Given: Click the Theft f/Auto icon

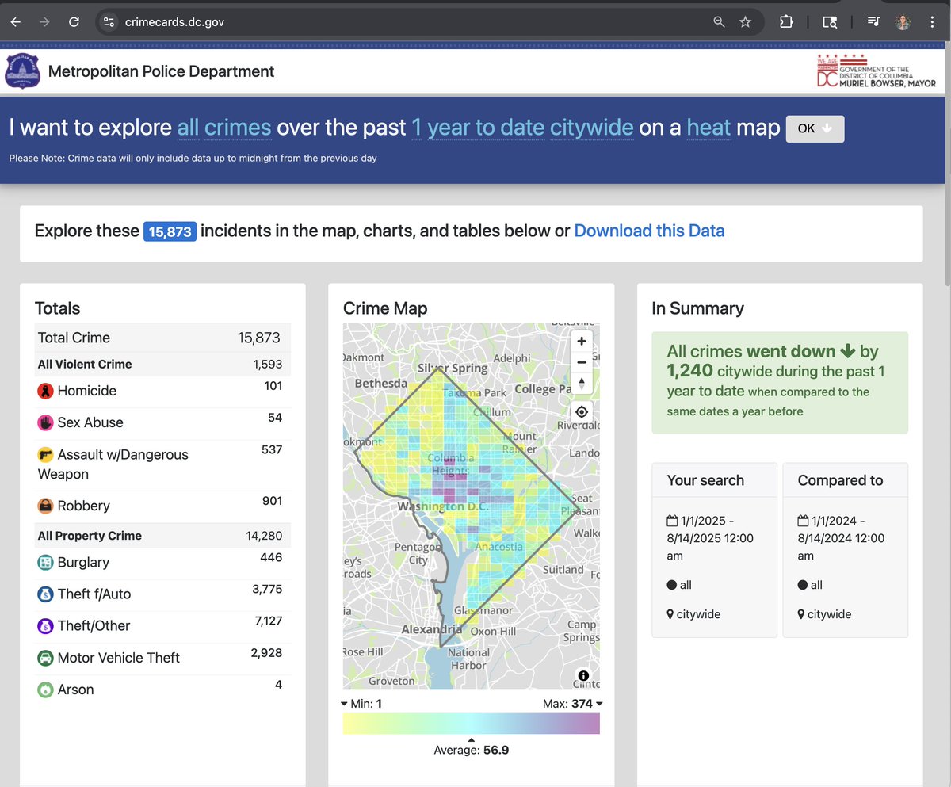Looking at the screenshot, I should [46, 594].
